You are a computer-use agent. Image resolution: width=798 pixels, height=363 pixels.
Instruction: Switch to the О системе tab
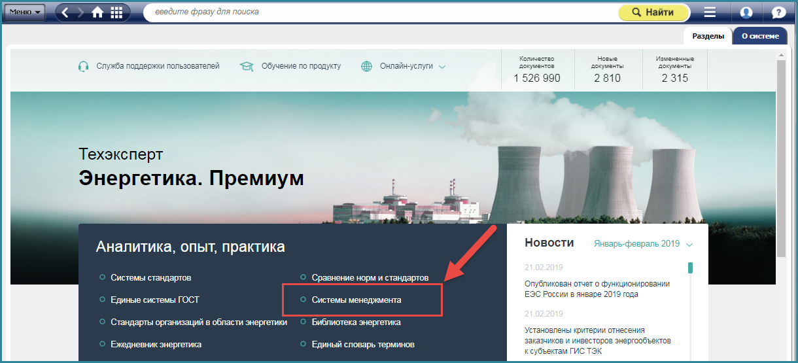(760, 36)
